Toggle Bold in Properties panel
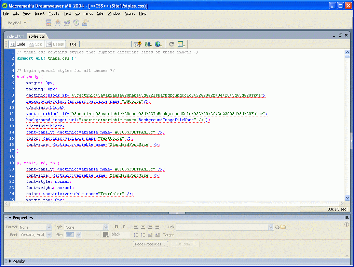Image resolution: width=354 pixels, height=267 pixels. point(116,227)
